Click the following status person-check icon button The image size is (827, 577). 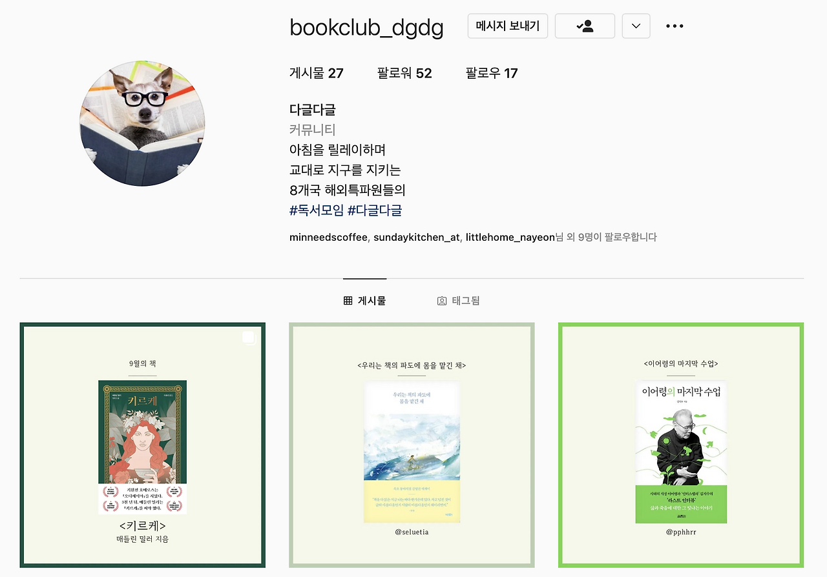pyautogui.click(x=585, y=26)
